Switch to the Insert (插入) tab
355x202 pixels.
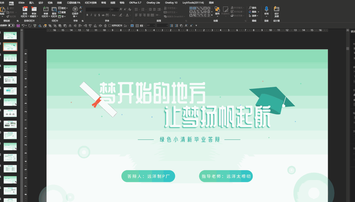(32, 3)
